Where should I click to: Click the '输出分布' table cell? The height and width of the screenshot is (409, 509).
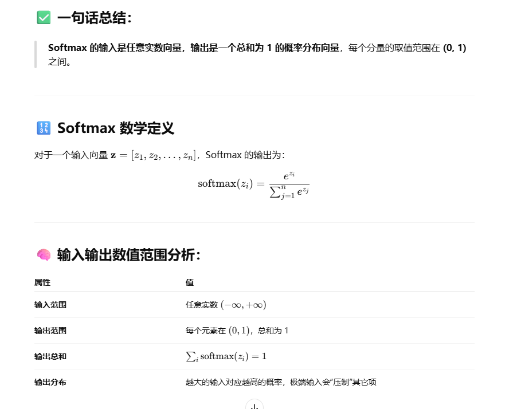click(x=50, y=382)
